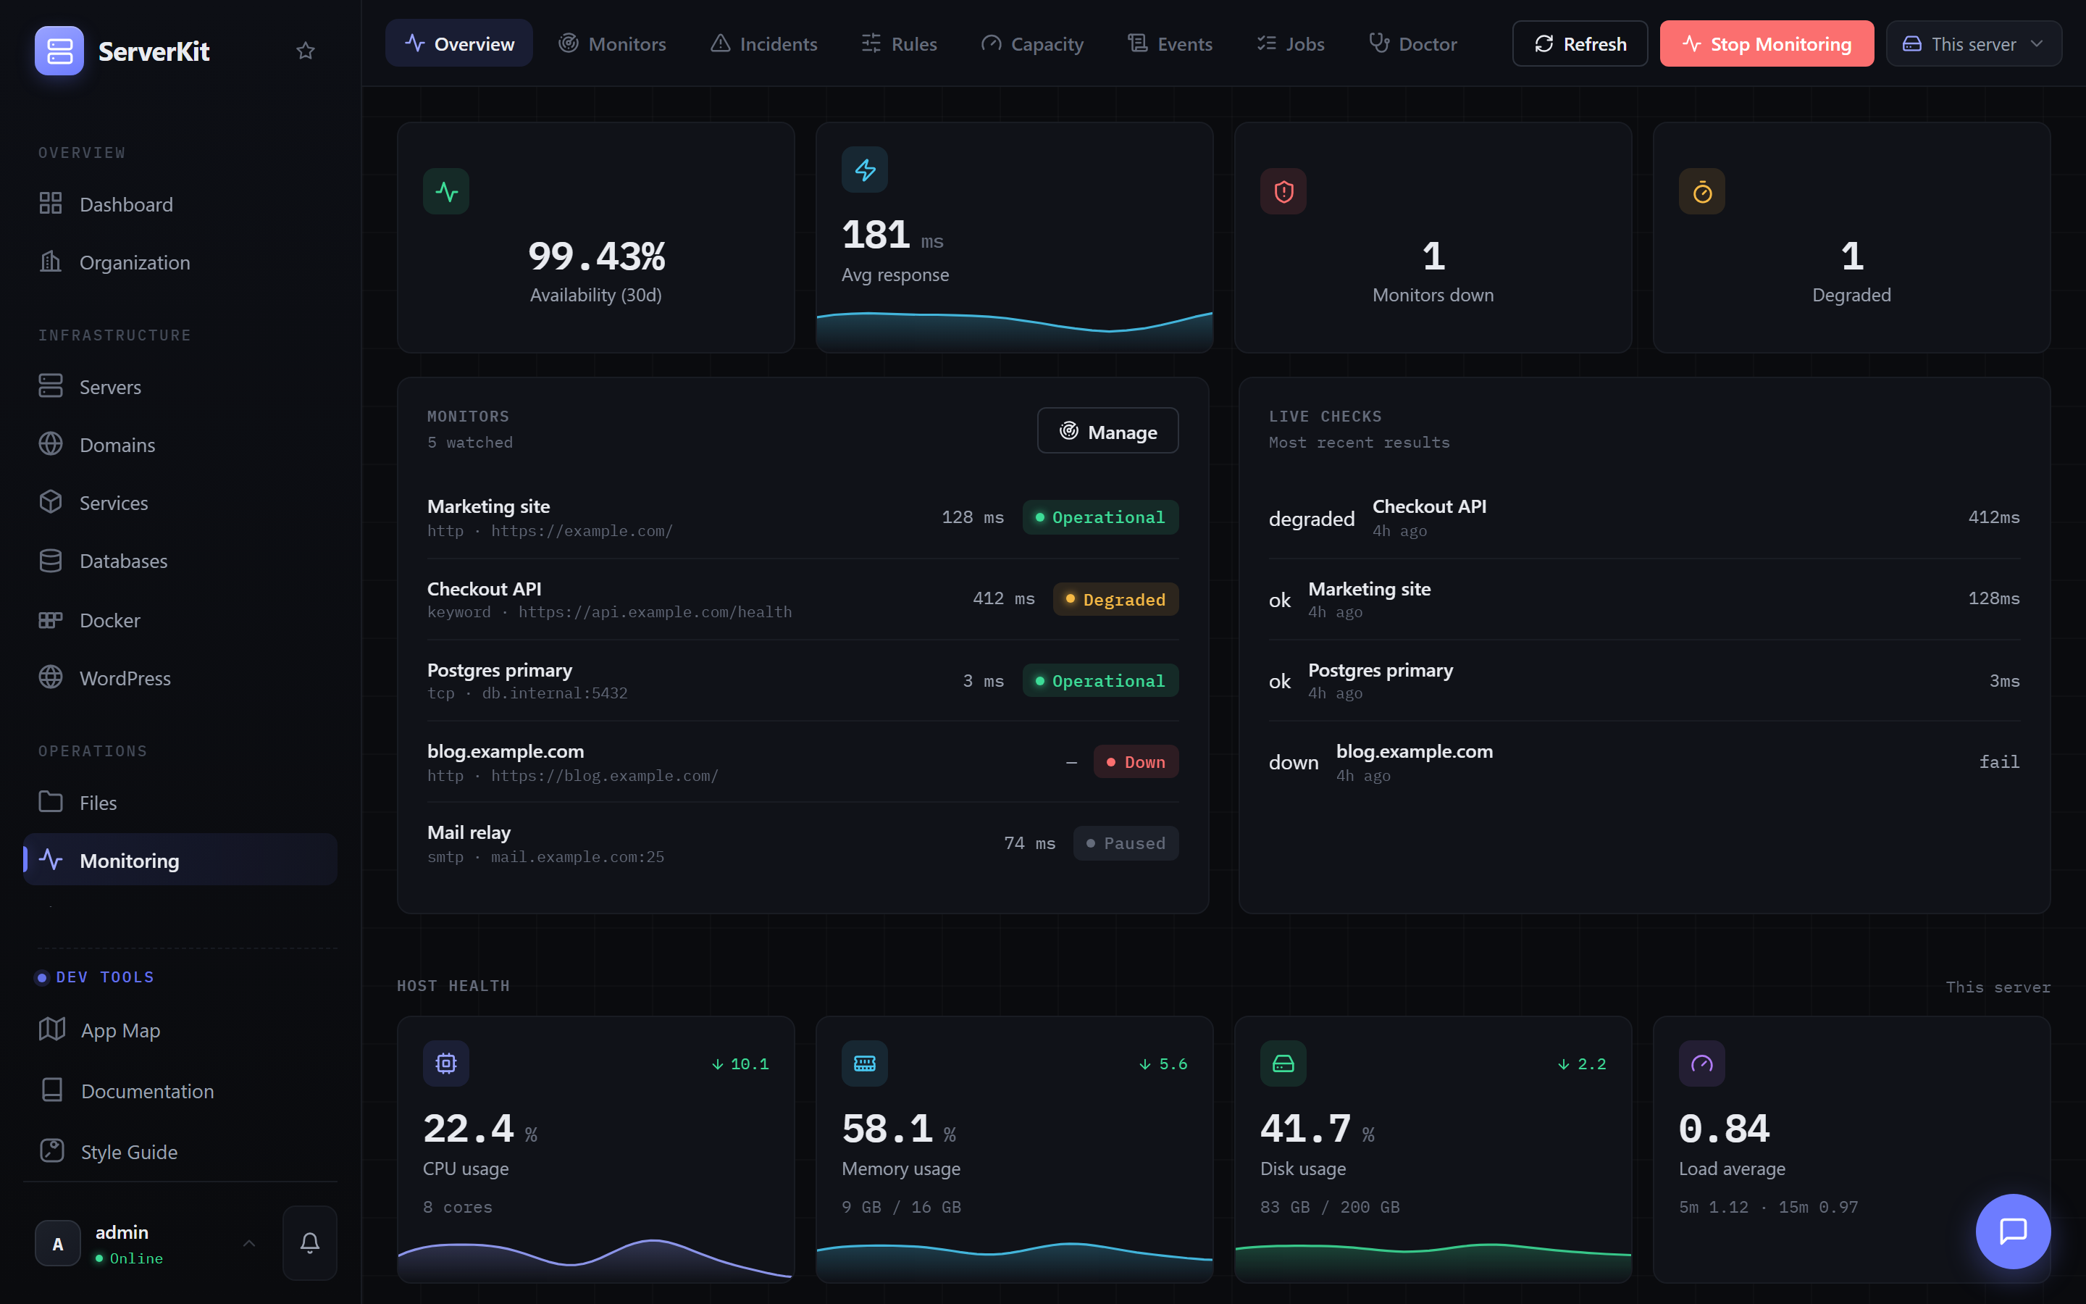This screenshot has height=1304, width=2086.
Task: Click the availability pulse icon
Action: pyautogui.click(x=445, y=191)
